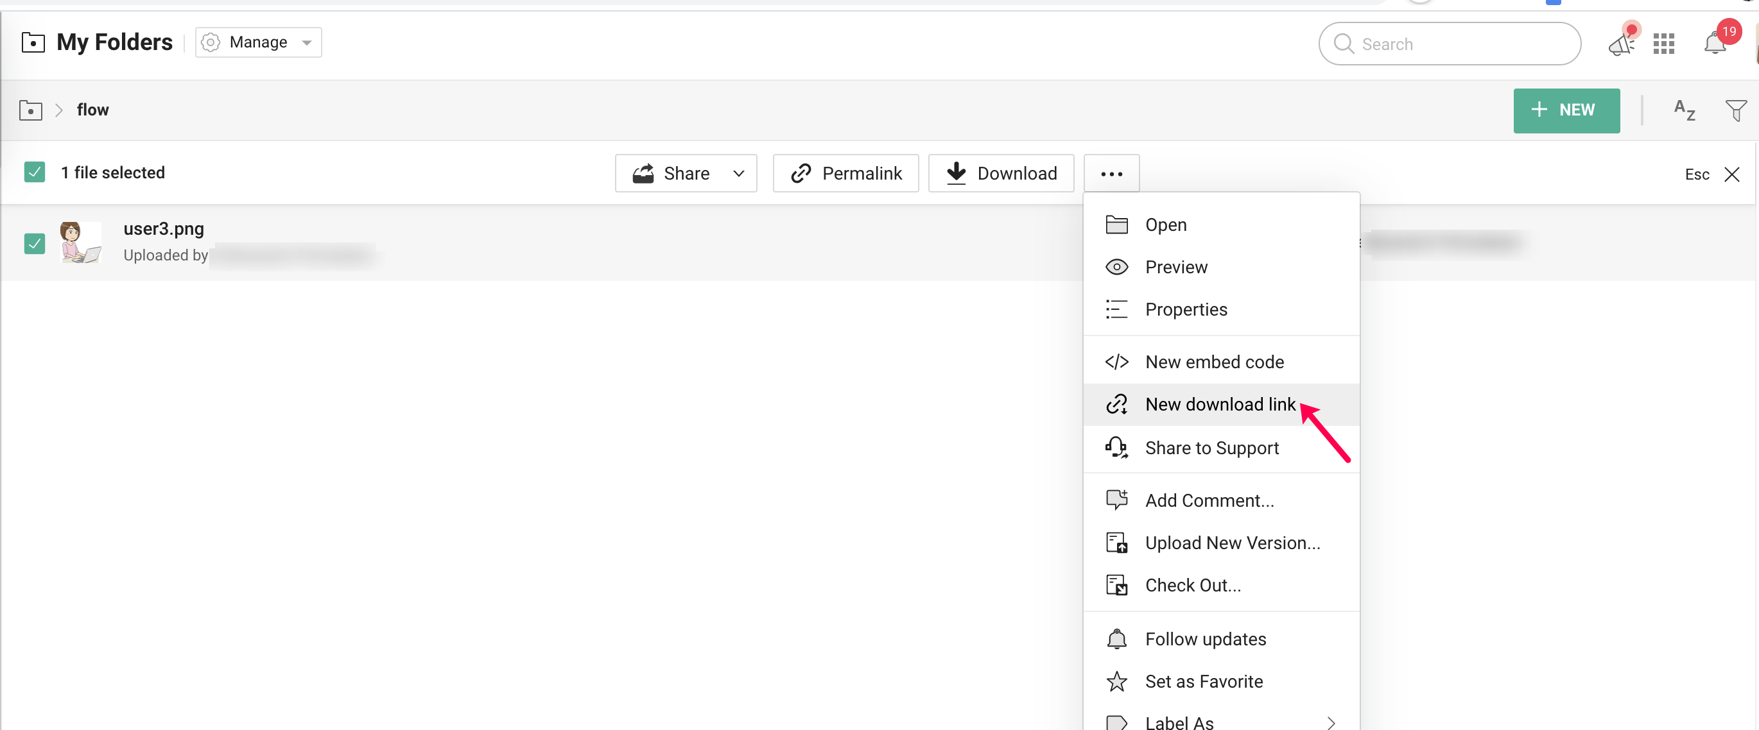Uncheck the user3.png file checkbox
This screenshot has height=730, width=1759.
[34, 243]
